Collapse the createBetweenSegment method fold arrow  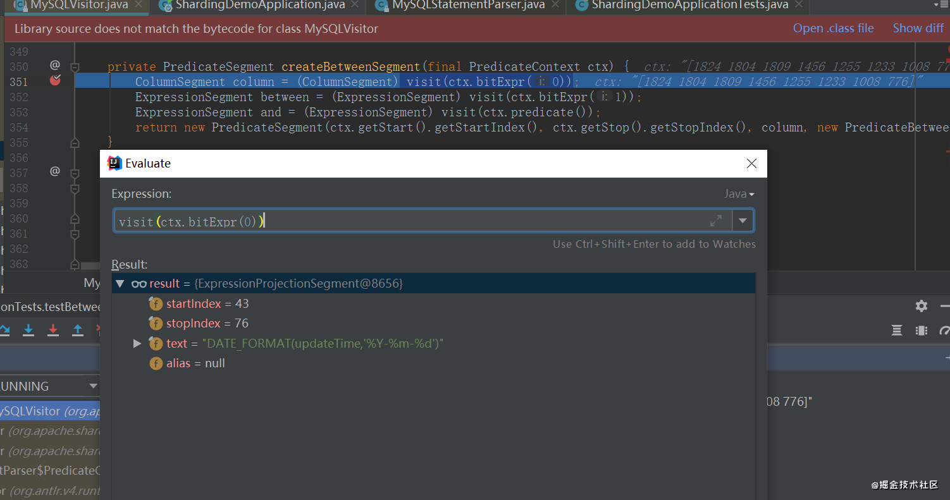(x=74, y=67)
